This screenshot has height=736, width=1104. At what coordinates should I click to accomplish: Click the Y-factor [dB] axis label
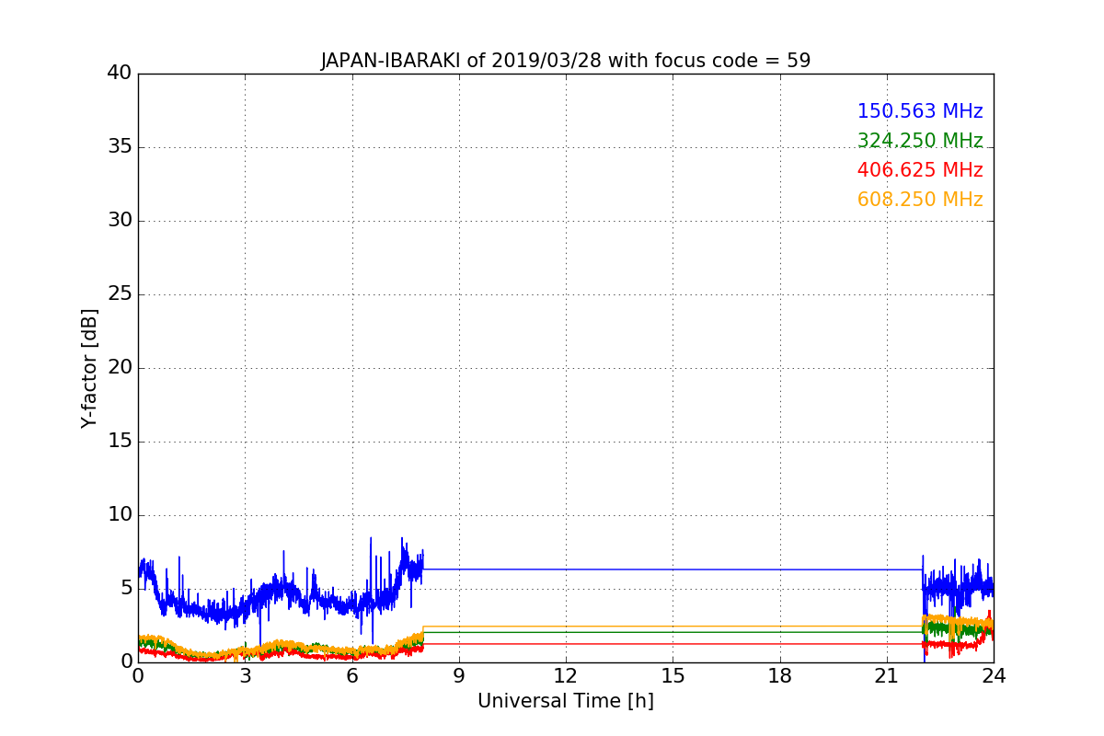89,368
